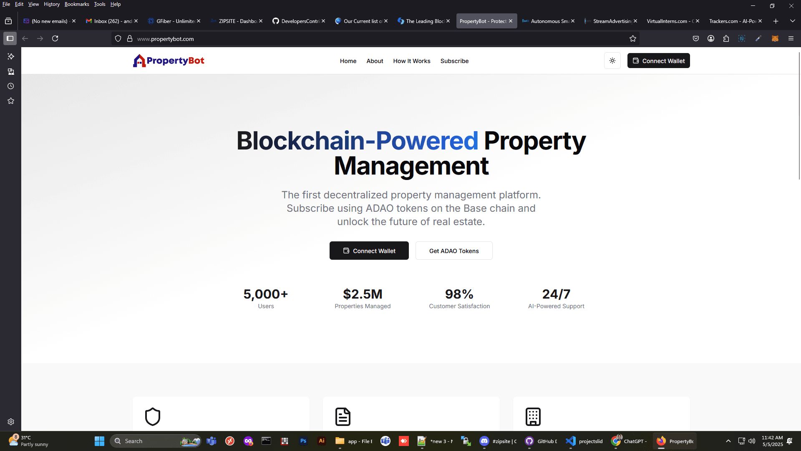Open the Notion web clipper extension
This screenshot has height=451, width=801.
742,38
